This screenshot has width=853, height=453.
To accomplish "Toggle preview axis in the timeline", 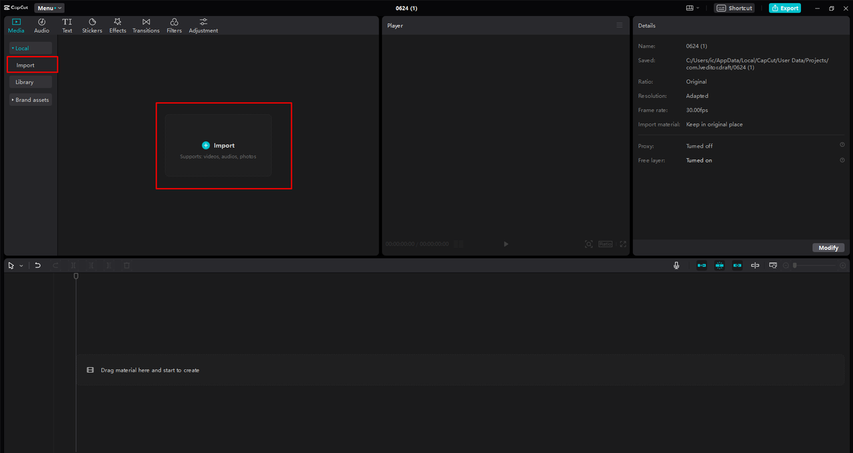I will tap(755, 265).
